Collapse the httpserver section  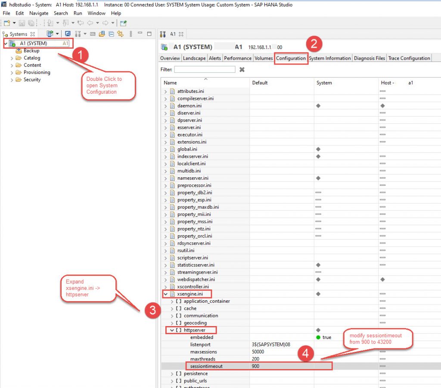coord(172,330)
